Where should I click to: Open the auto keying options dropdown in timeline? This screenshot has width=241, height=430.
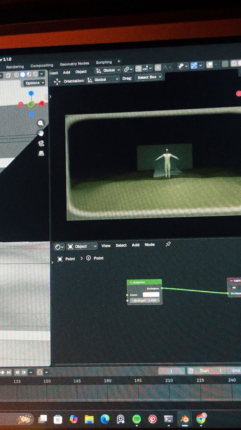pyautogui.click(x=47, y=372)
